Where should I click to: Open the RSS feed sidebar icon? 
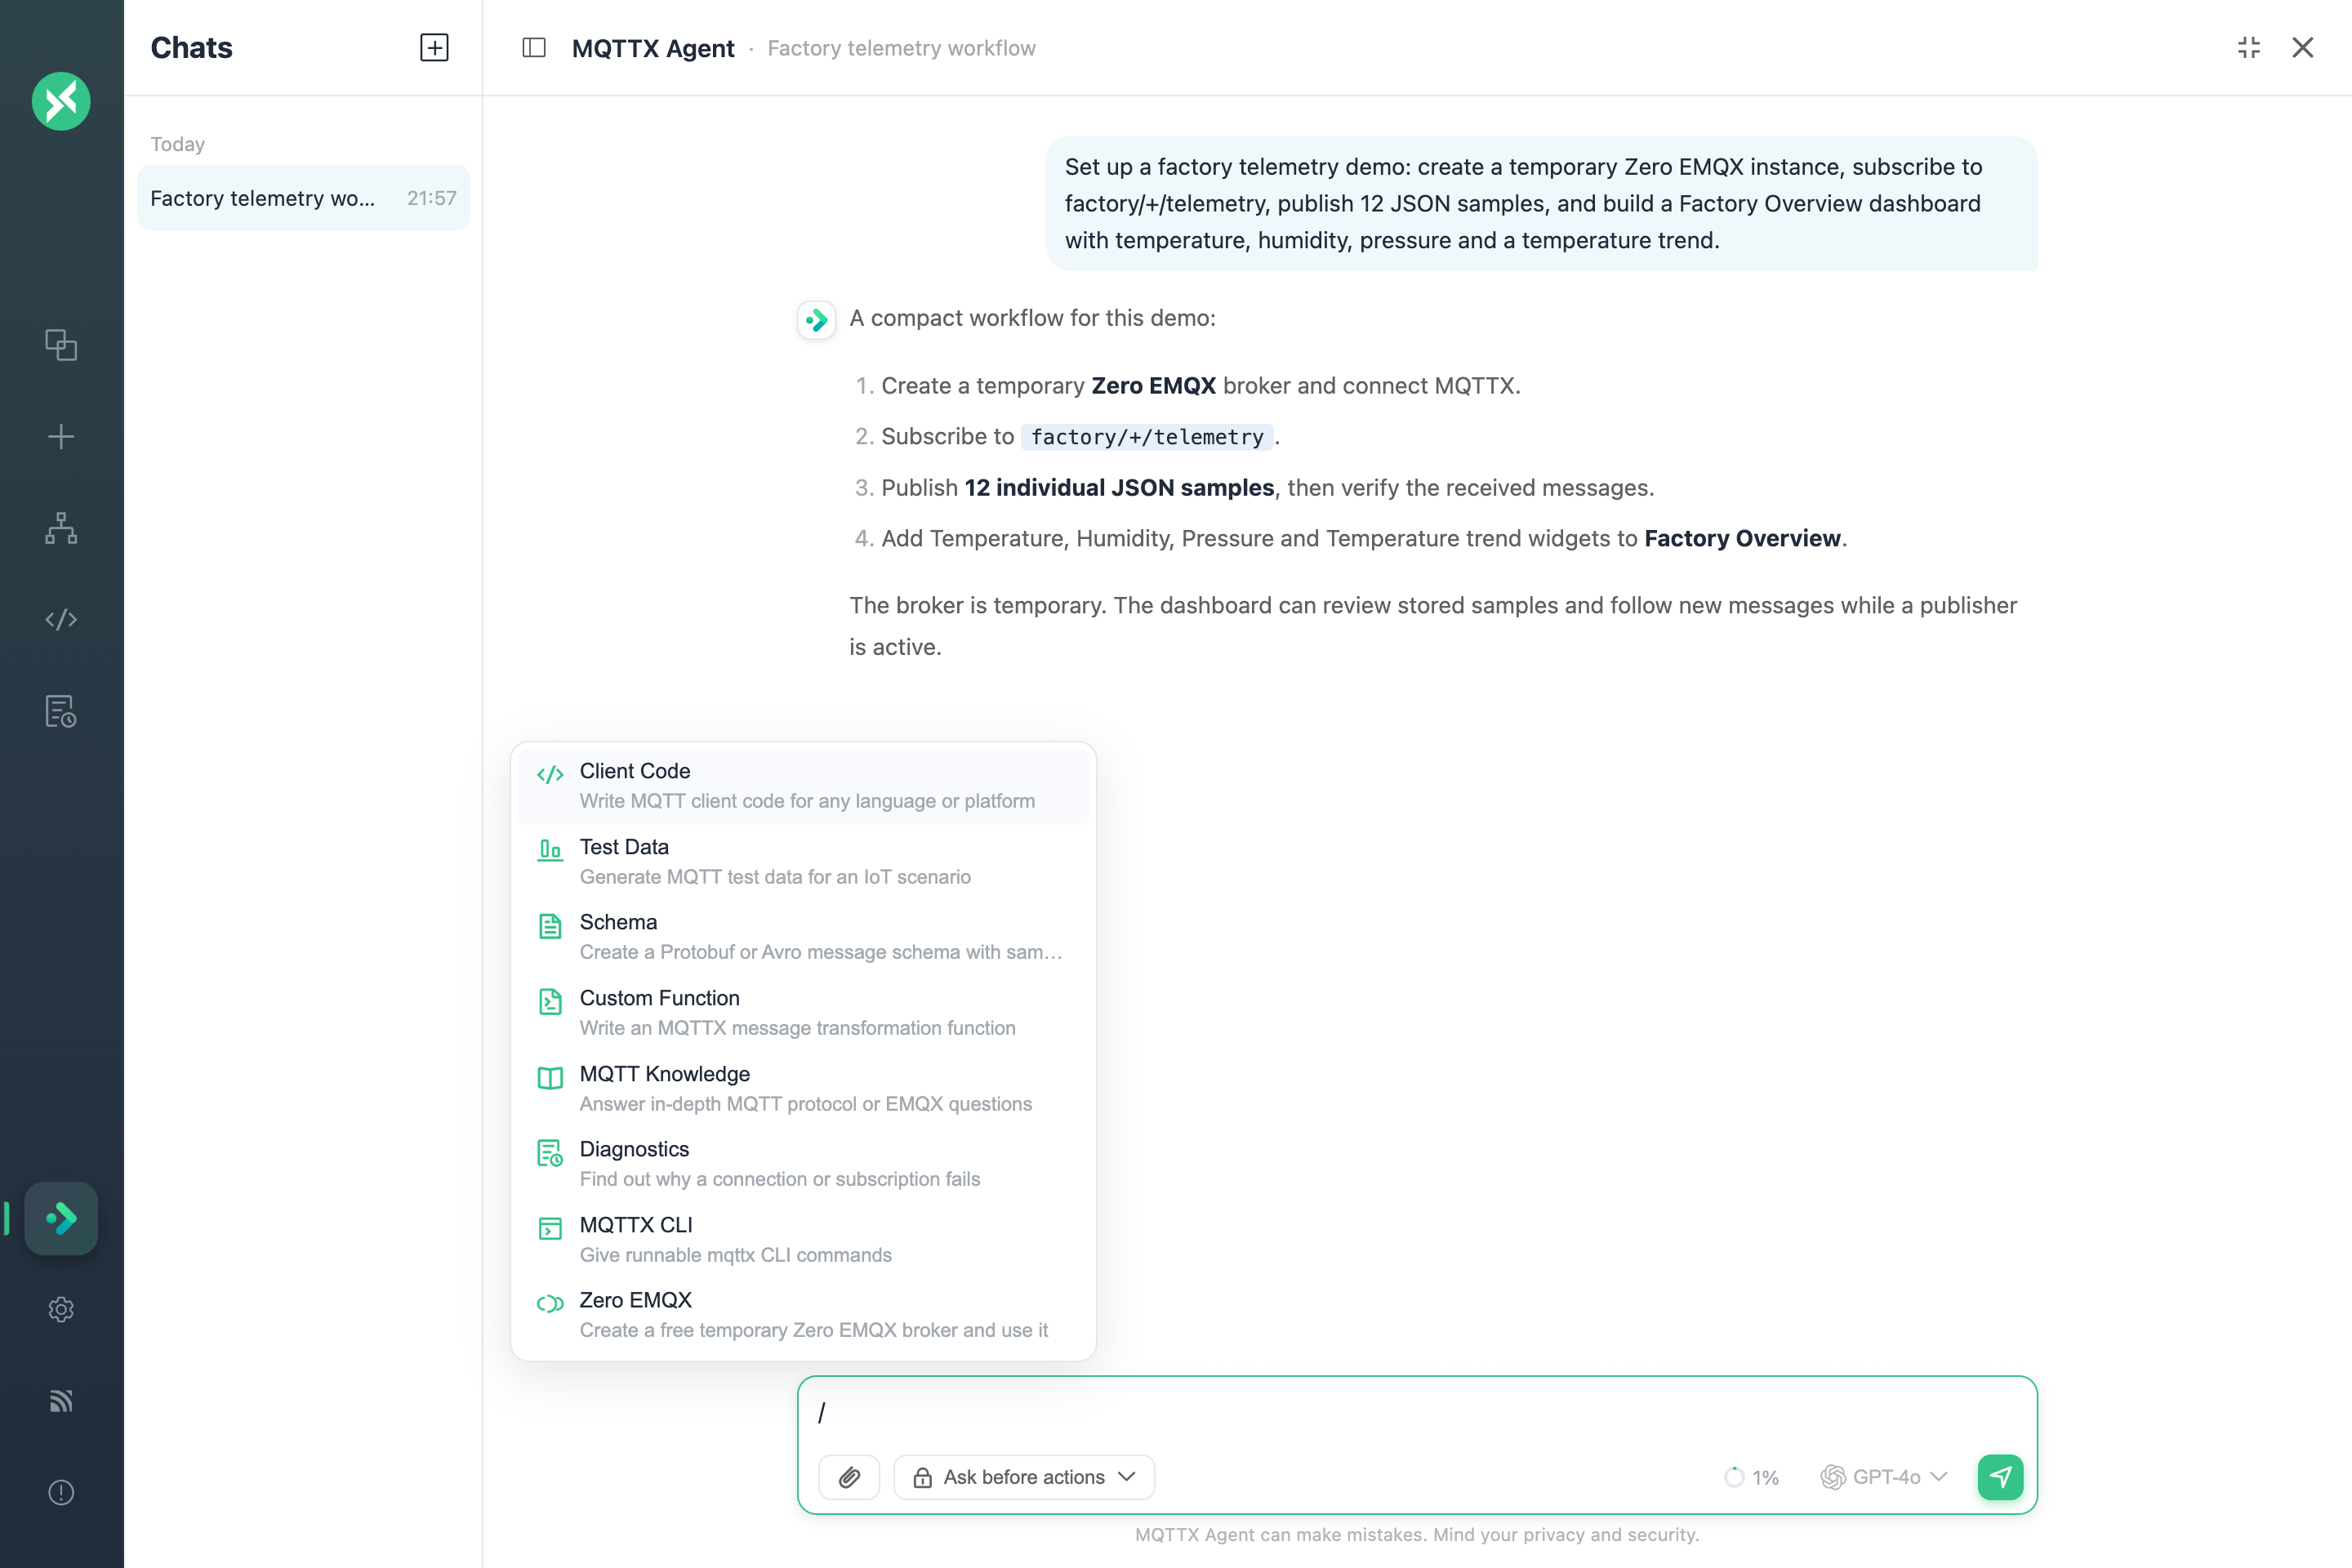[61, 1401]
